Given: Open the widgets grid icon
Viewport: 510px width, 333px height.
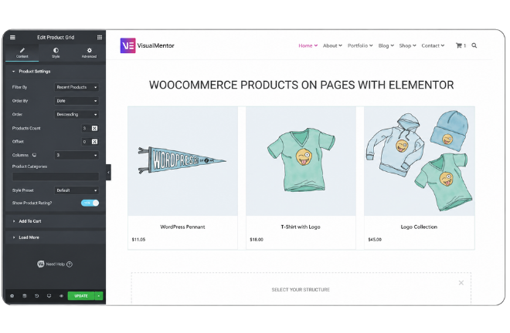Looking at the screenshot, I should tap(100, 37).
